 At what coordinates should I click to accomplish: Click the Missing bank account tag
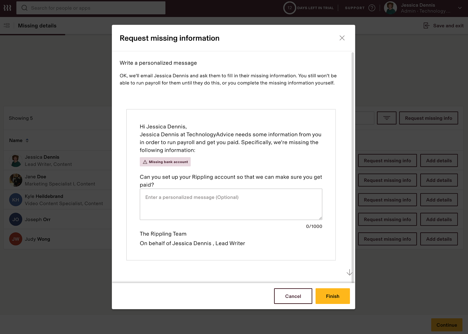click(x=165, y=162)
